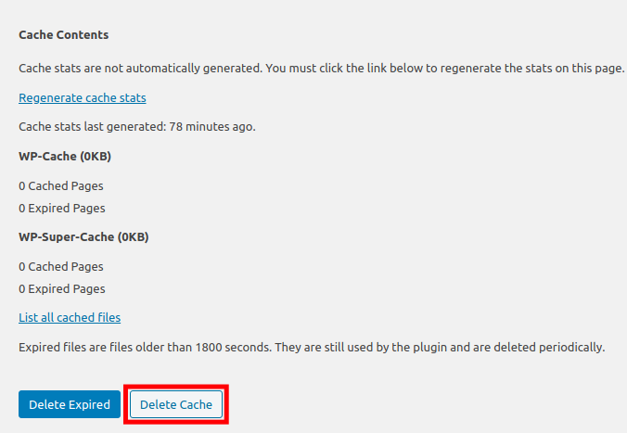Click the 'deleted periodically' text
Screen dimensions: 627x433
pyautogui.click(x=557, y=348)
